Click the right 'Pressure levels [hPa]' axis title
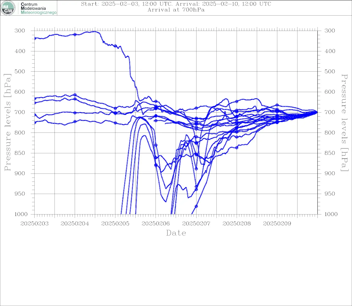Screen dimensions: 352x306 (x=344, y=123)
